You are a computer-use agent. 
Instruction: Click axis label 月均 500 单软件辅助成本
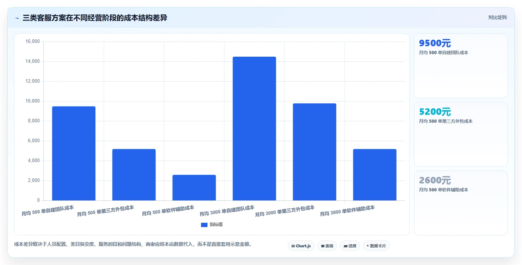[168, 210]
